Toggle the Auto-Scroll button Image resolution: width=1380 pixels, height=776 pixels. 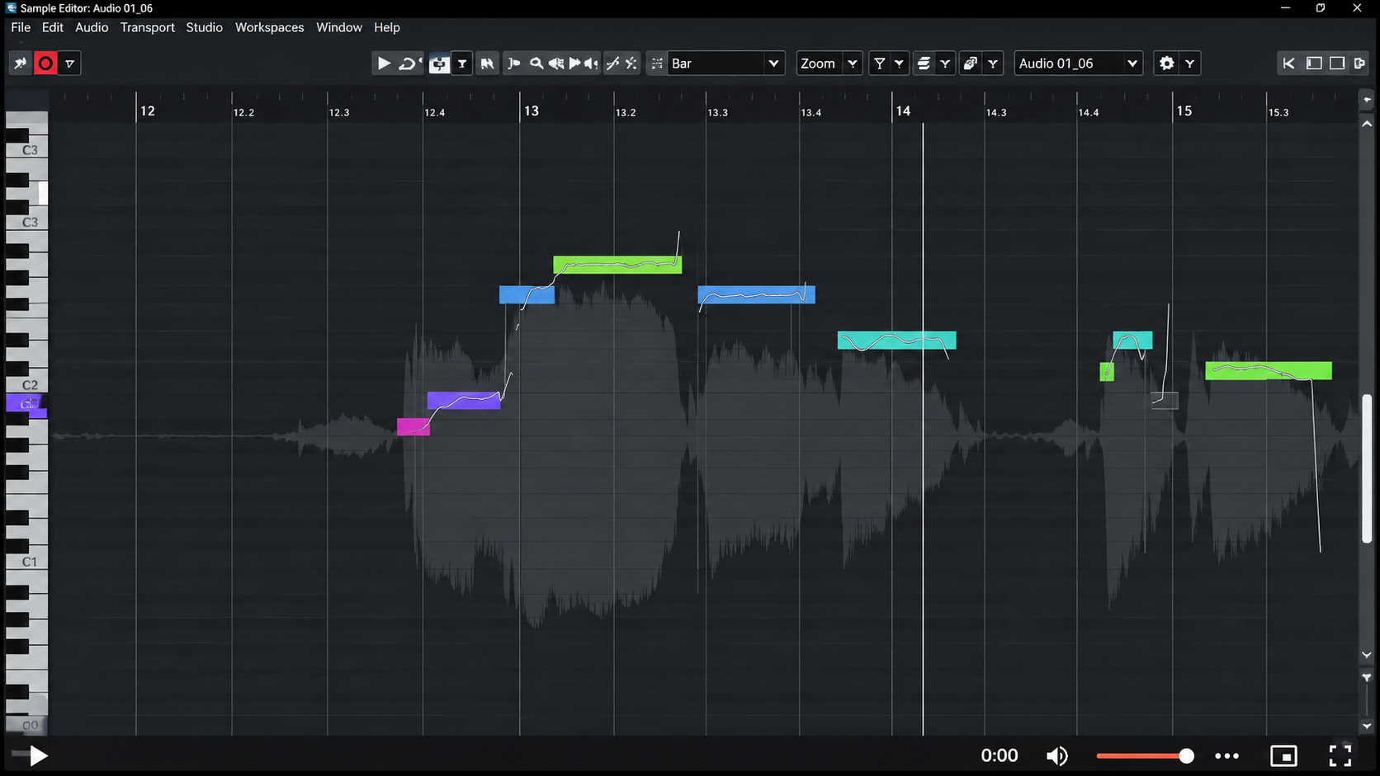(439, 63)
